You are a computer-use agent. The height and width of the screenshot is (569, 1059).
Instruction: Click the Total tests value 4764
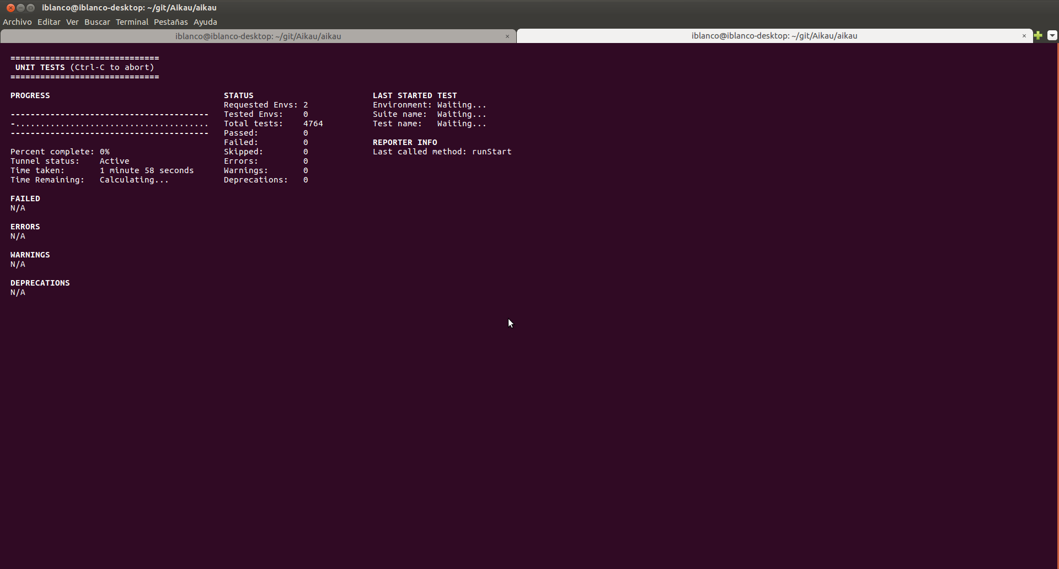point(313,124)
